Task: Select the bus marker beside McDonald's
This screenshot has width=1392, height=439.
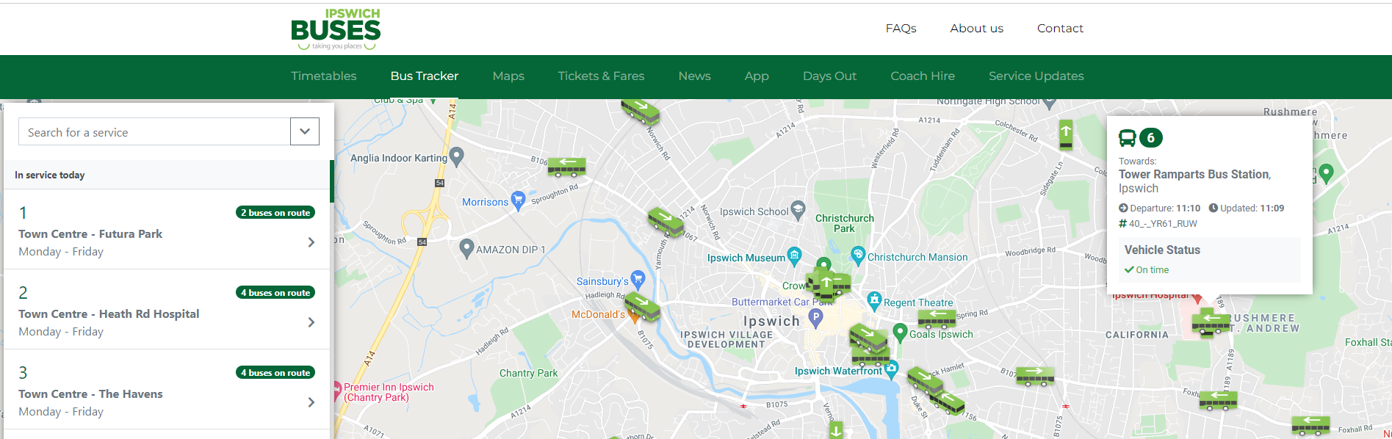Action: click(642, 307)
